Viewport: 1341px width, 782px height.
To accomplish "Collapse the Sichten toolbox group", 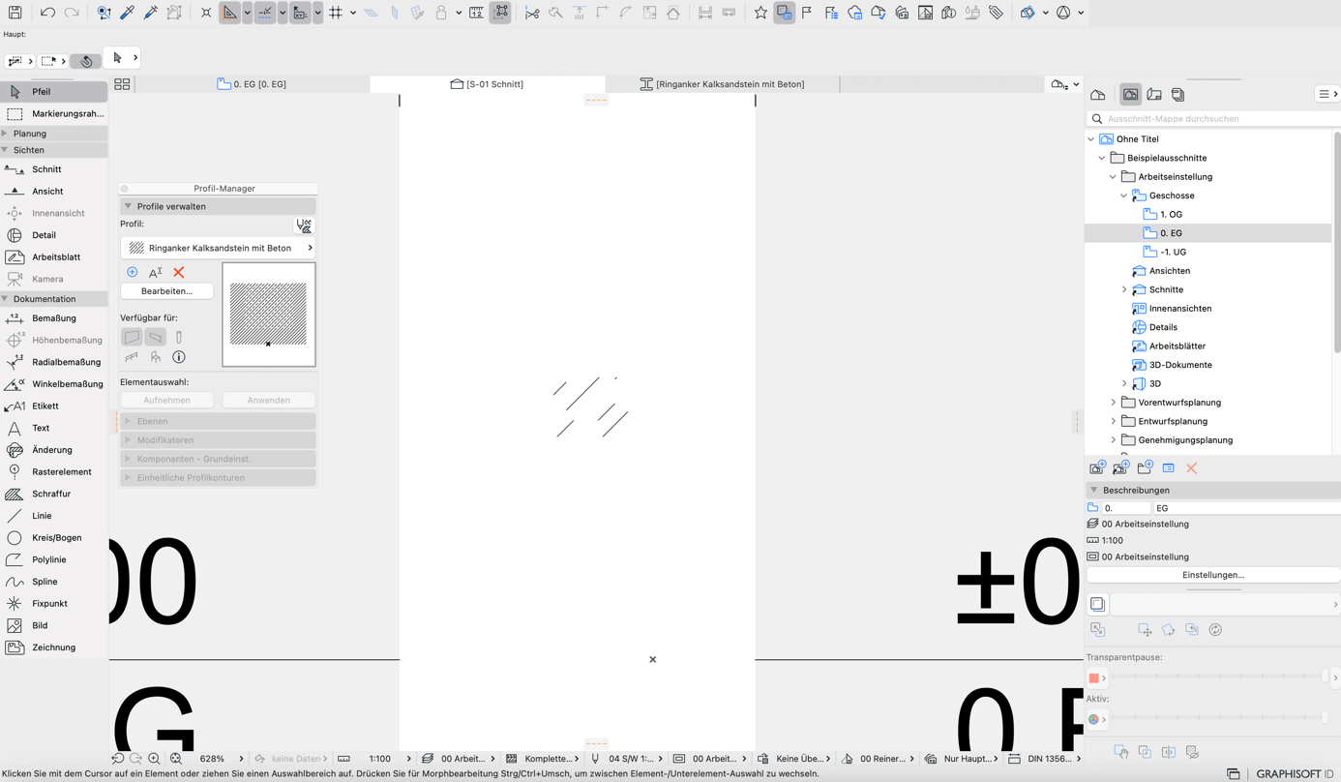I will point(5,150).
